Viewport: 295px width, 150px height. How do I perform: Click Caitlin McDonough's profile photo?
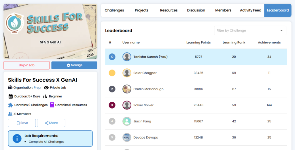[x=127, y=89]
